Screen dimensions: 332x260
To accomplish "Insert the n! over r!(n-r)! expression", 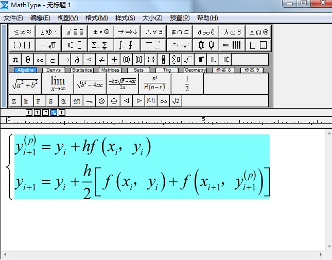I will coord(154,83).
